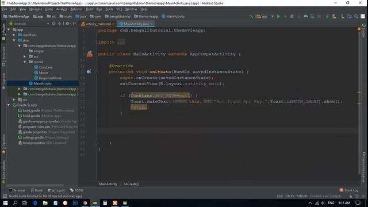Open the AVD Manager icon
The height and width of the screenshot is (207, 368).
pos(334,17)
